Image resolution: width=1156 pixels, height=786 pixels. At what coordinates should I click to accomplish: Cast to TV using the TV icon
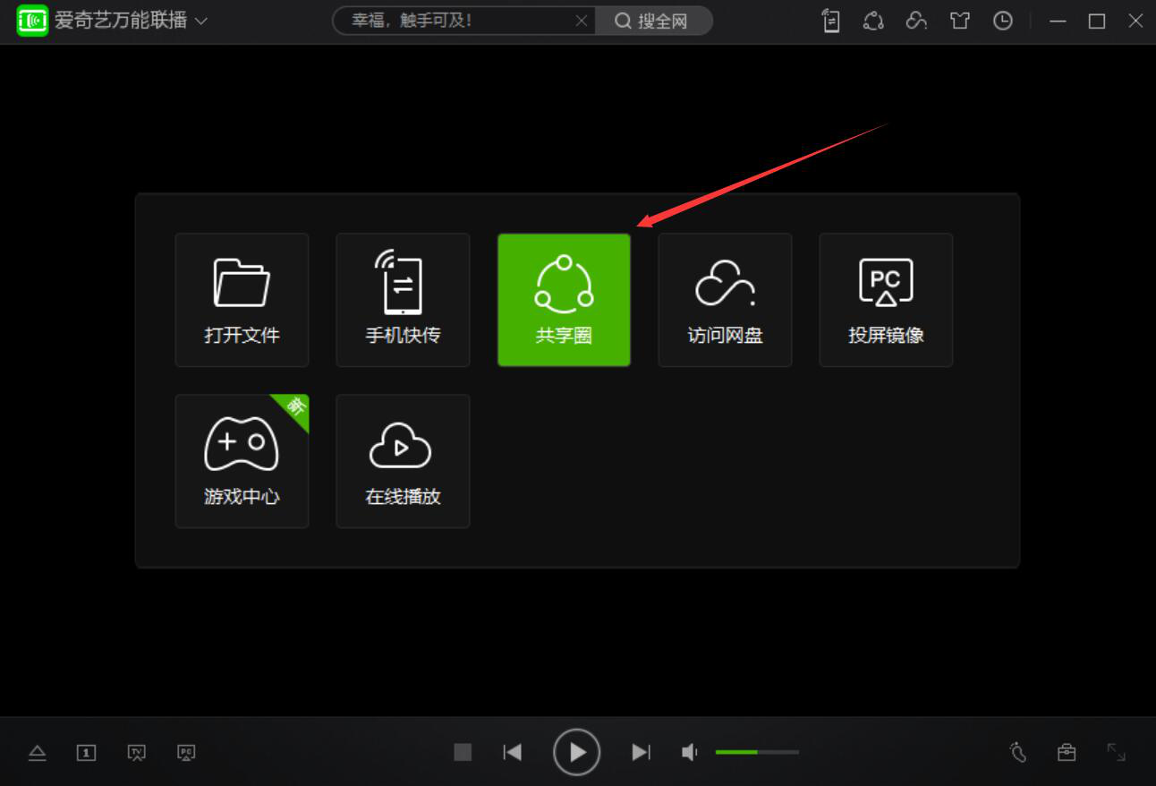(x=137, y=753)
